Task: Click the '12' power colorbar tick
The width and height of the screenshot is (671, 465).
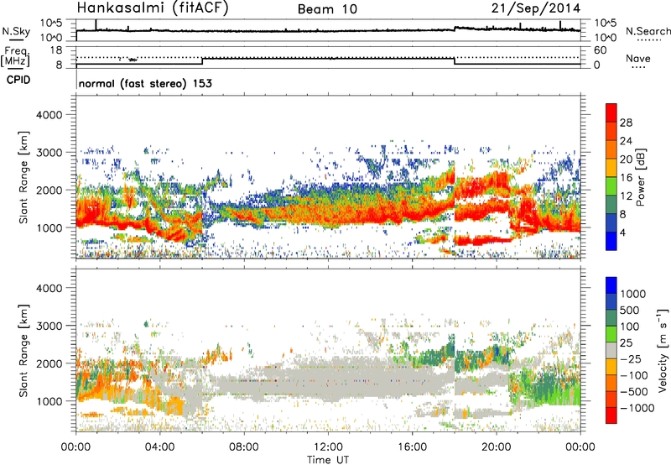Action: click(x=626, y=196)
